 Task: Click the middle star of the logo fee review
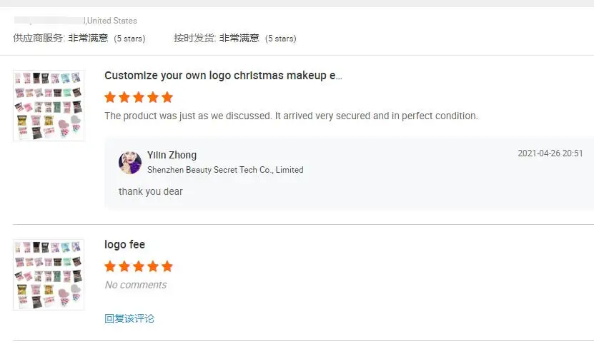[139, 266]
